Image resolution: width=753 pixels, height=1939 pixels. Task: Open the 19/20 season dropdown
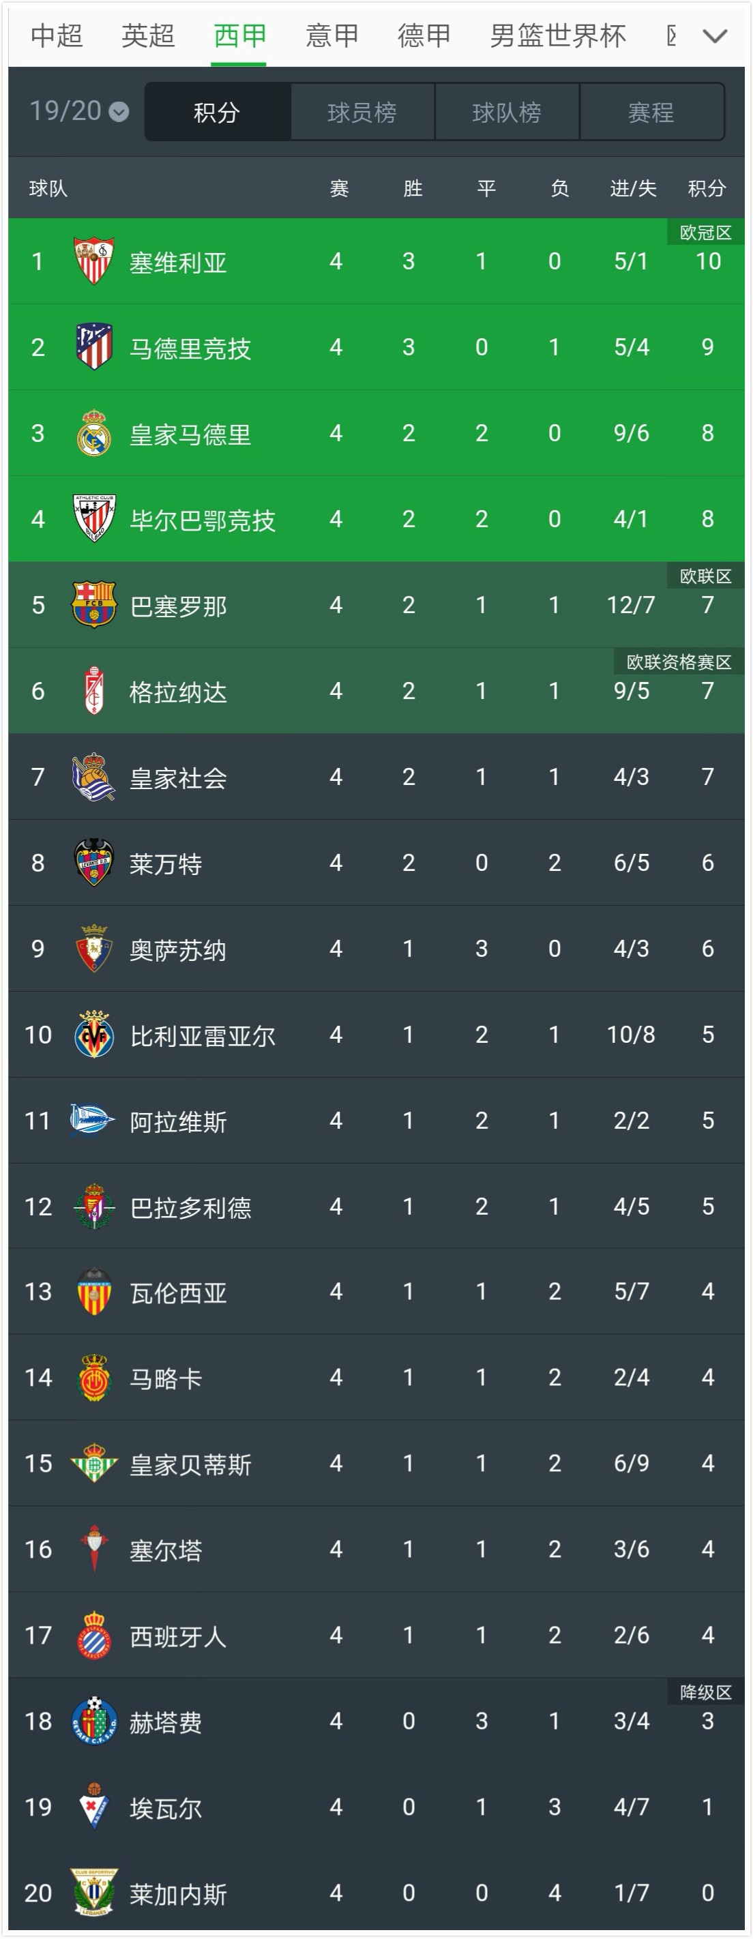(x=78, y=111)
